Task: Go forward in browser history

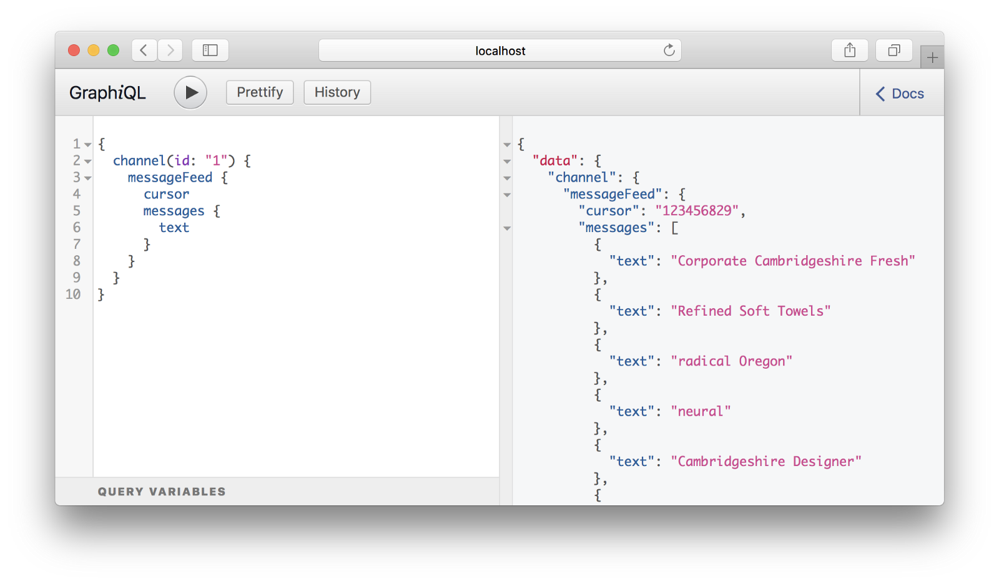Action: (x=170, y=51)
